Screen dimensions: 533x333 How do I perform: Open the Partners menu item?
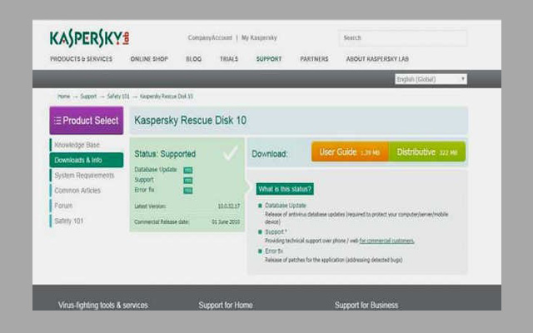[314, 59]
